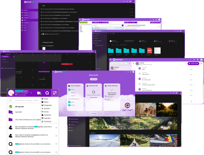Click the search icon in dashboard header
The image size is (204, 155).
(x=125, y=72)
